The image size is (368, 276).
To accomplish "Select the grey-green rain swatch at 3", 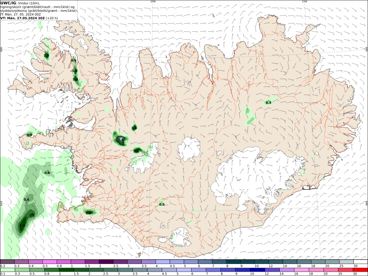I will click(x=125, y=270).
